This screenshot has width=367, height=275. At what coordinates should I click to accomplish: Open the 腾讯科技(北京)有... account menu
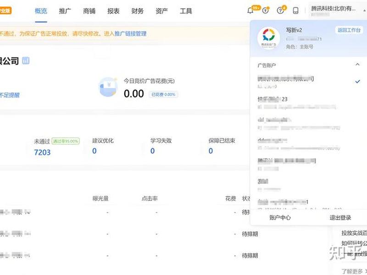click(333, 9)
